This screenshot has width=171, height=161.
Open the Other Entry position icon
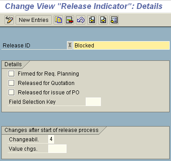[114, 20]
